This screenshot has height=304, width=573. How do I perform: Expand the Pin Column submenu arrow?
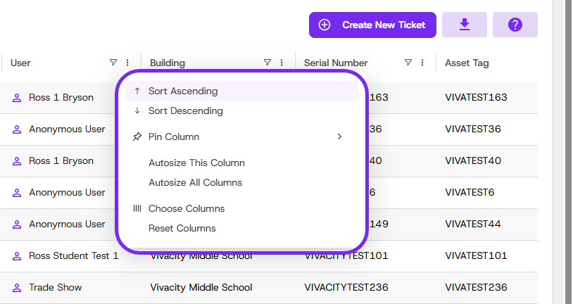pyautogui.click(x=339, y=137)
